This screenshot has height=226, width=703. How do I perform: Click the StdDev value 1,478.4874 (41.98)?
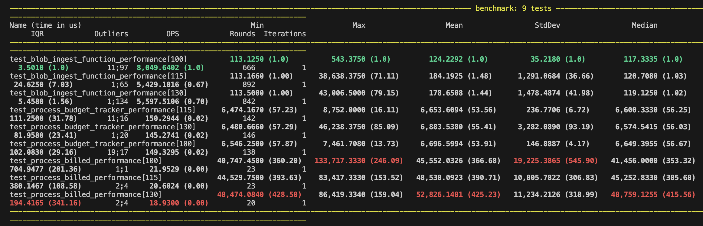(556, 93)
